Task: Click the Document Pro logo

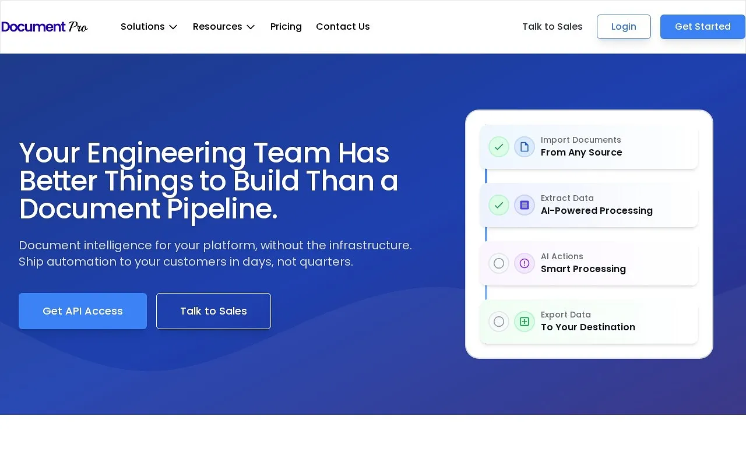Action: (44, 27)
